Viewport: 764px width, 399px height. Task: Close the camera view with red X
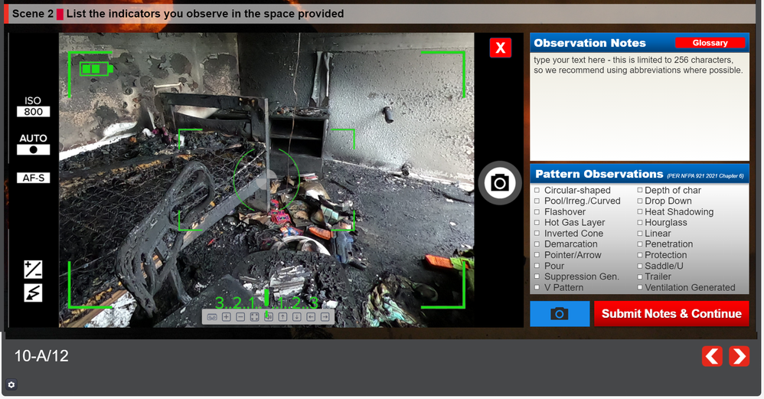[x=500, y=48]
